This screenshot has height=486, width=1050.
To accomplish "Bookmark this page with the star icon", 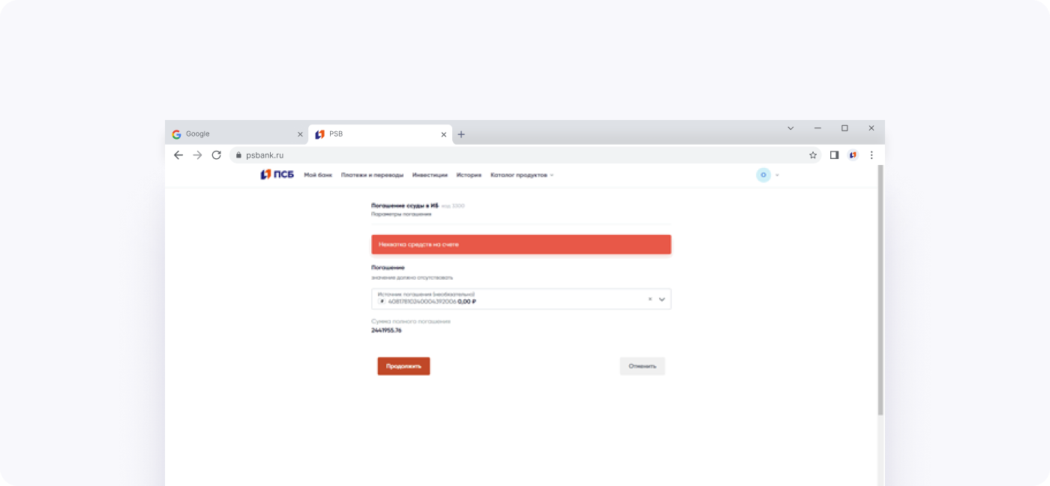I will pyautogui.click(x=813, y=155).
